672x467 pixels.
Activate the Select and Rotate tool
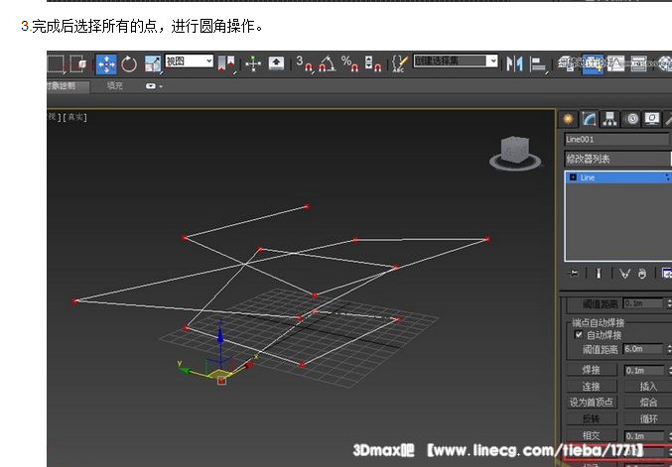tap(129, 64)
